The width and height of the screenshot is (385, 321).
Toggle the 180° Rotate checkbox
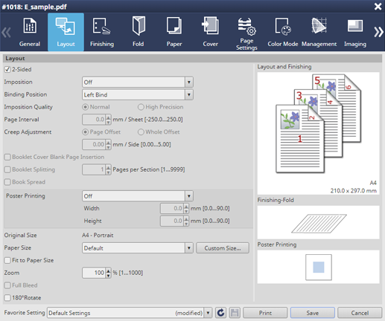[x=7, y=298]
